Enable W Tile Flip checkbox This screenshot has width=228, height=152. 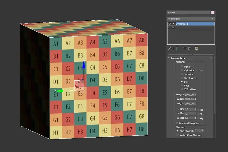pos(199,118)
